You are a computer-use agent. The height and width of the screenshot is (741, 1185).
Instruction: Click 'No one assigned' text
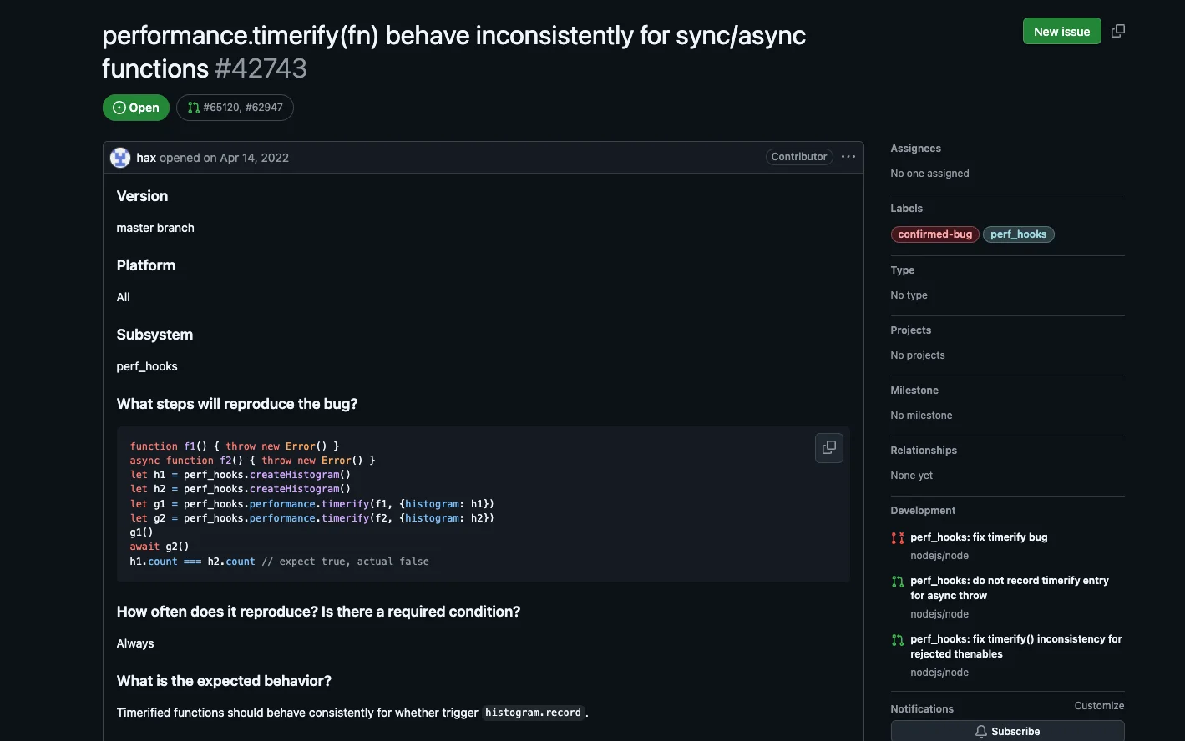(x=929, y=174)
